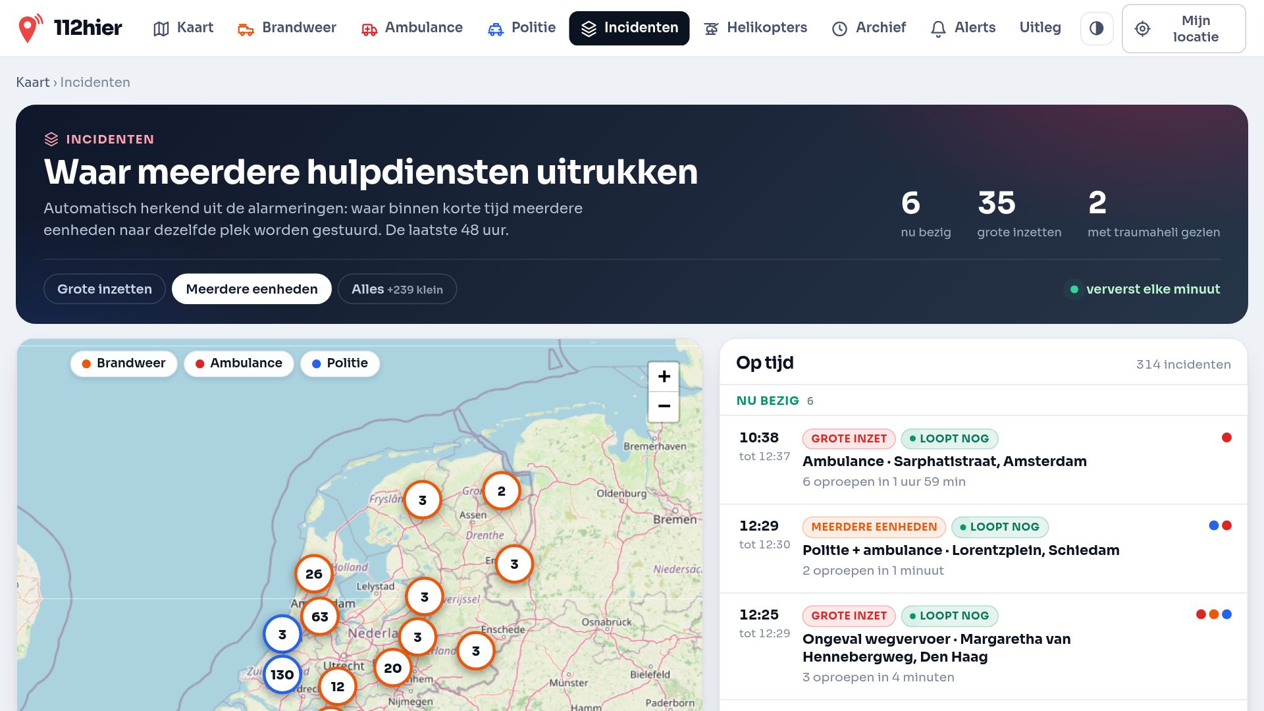Open the Sarphatistraat, Amsterdam incident
Screen dimensions: 1264x711
pyautogui.click(x=984, y=460)
